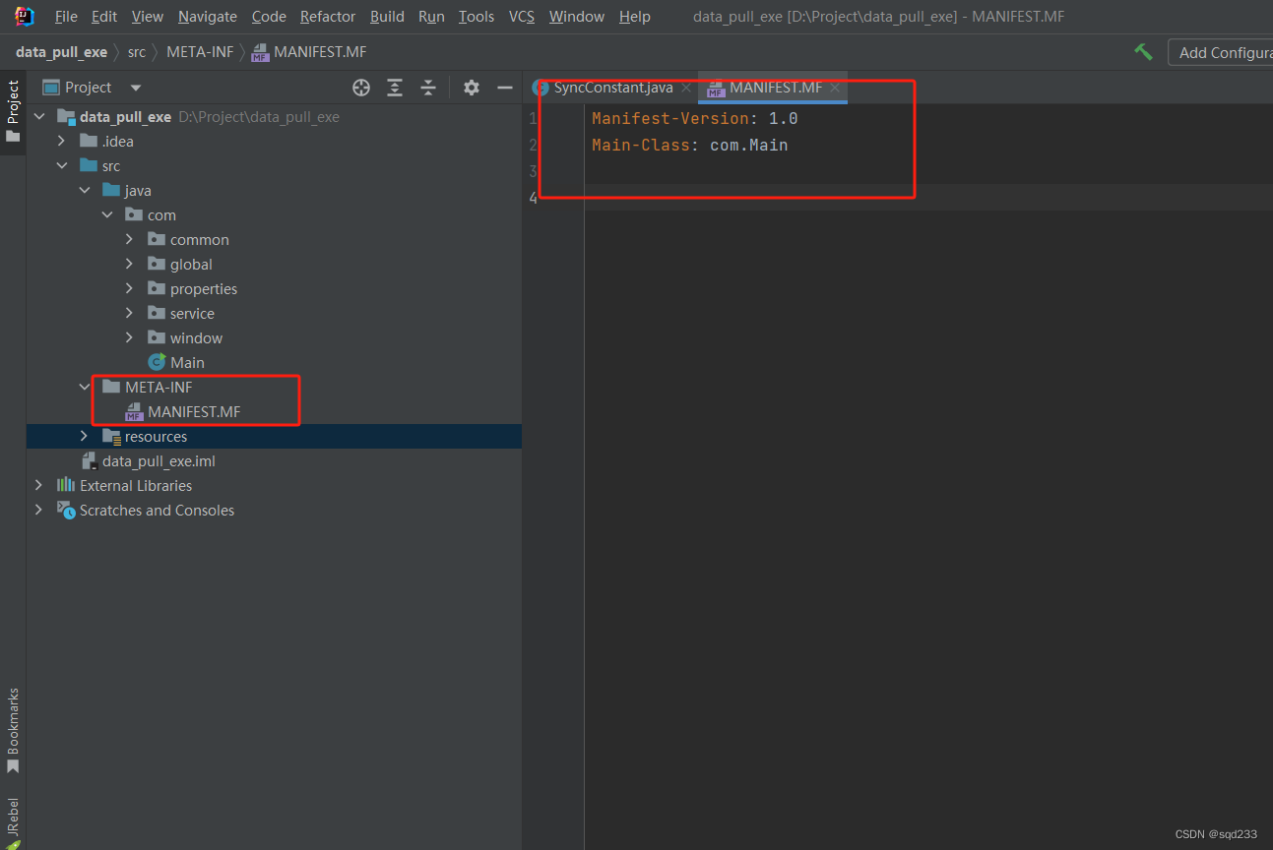Open the Edit menu

(x=103, y=16)
